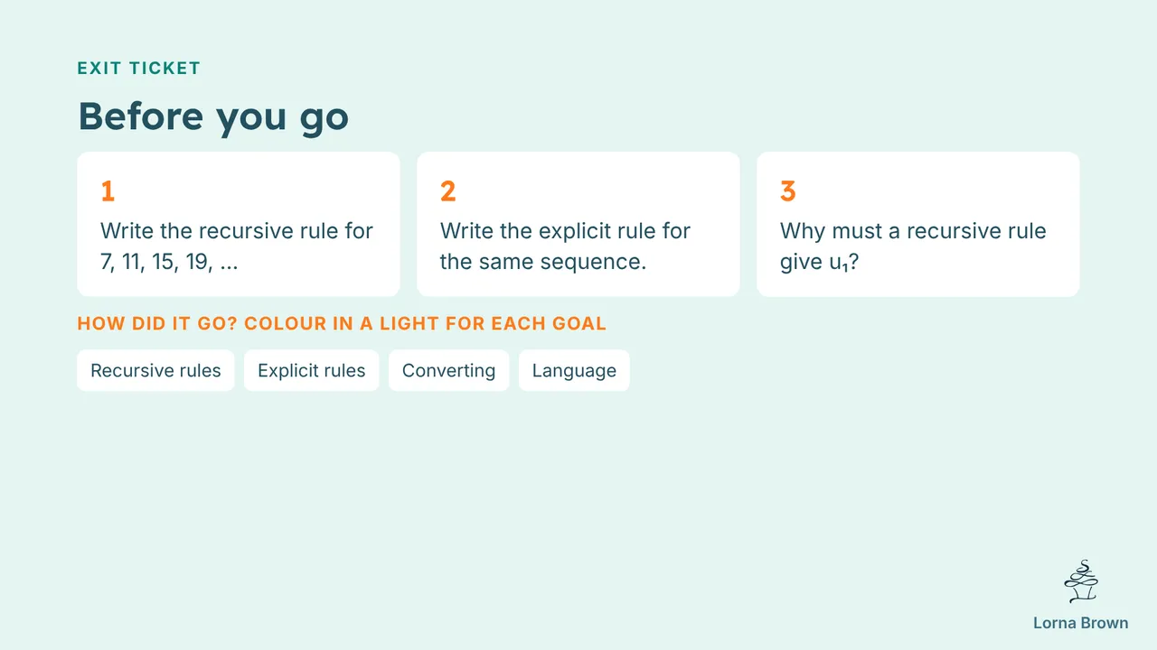Screen dimensions: 1157x650
Task: Click the orange number 1
Action: click(108, 191)
